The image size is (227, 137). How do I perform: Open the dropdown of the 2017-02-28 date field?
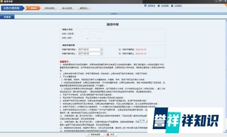tap(101, 54)
